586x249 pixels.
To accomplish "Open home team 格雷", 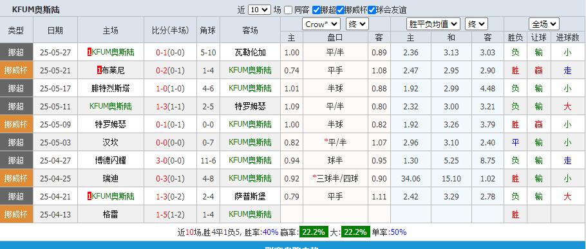I will coord(111,214).
